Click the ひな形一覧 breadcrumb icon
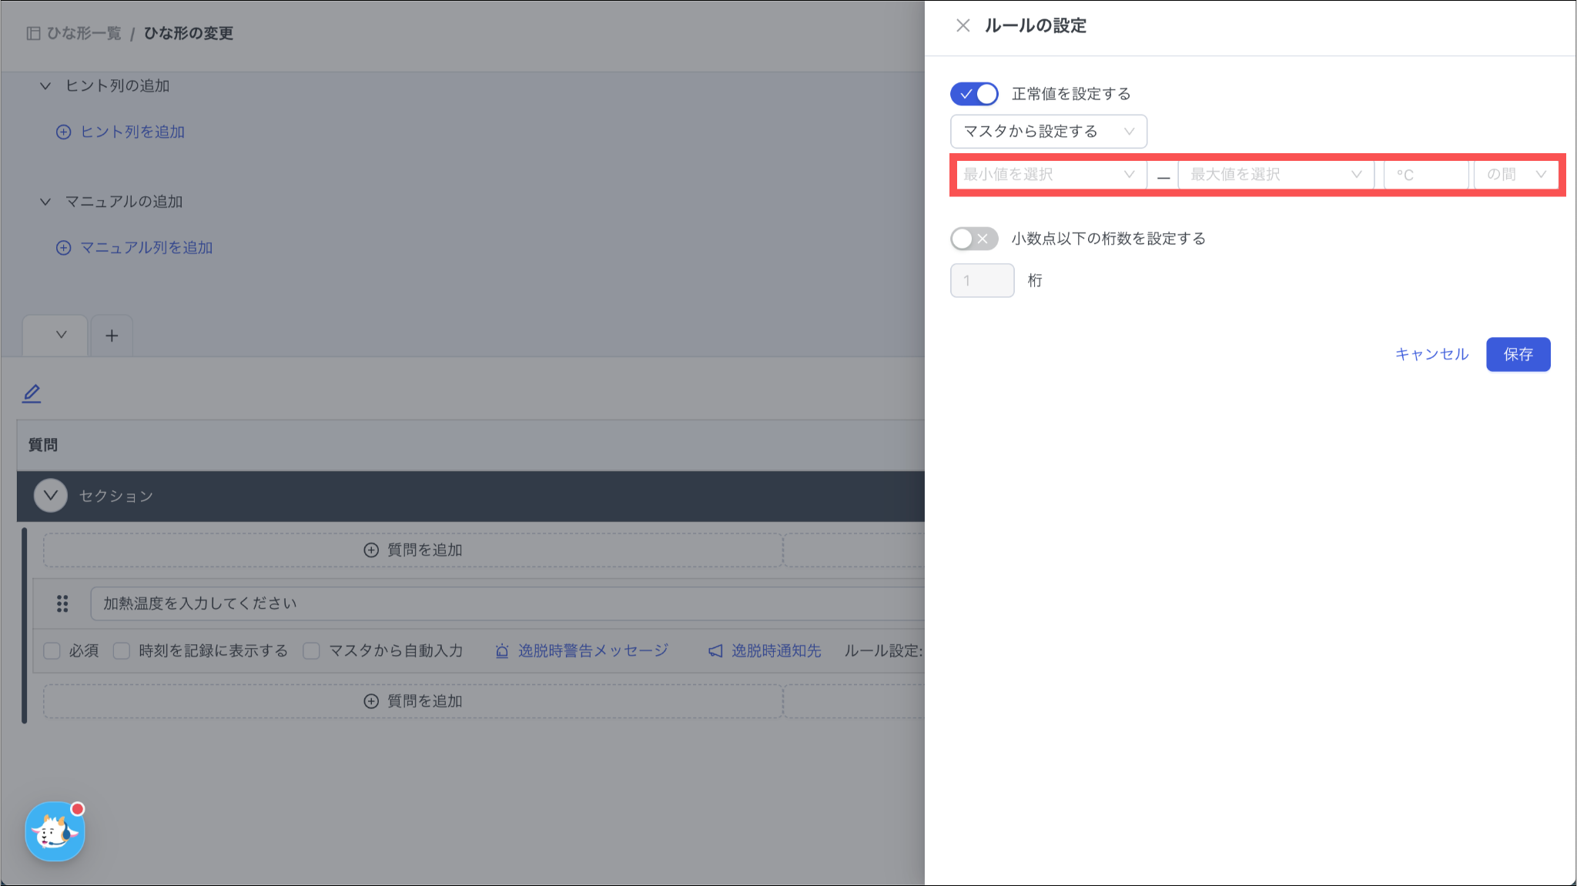The height and width of the screenshot is (886, 1577). pyautogui.click(x=33, y=33)
